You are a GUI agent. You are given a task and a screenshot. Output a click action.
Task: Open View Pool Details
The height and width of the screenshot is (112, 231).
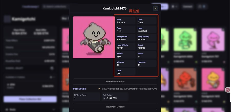point(115,107)
